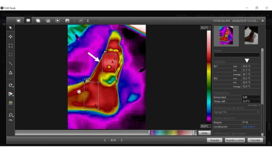Go to next image arrow
Viewport: 272px width, 153px height.
tap(122, 140)
